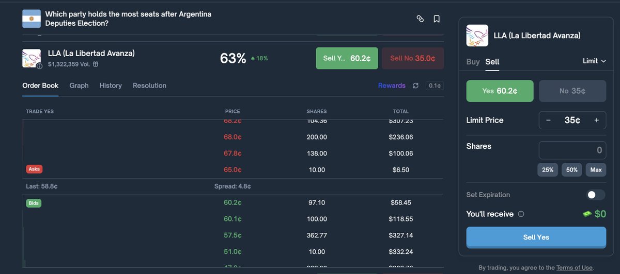Click the red Asks label
Viewport: 620px width, 274px height.
tap(34, 169)
